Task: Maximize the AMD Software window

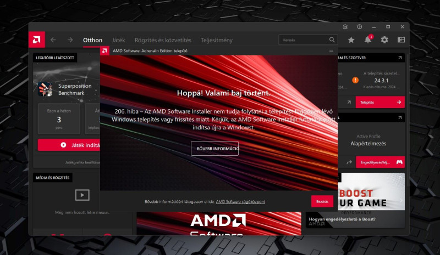Action: tap(388, 26)
